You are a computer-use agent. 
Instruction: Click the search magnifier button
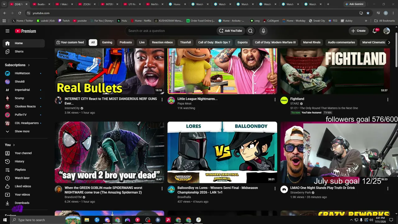(250, 31)
